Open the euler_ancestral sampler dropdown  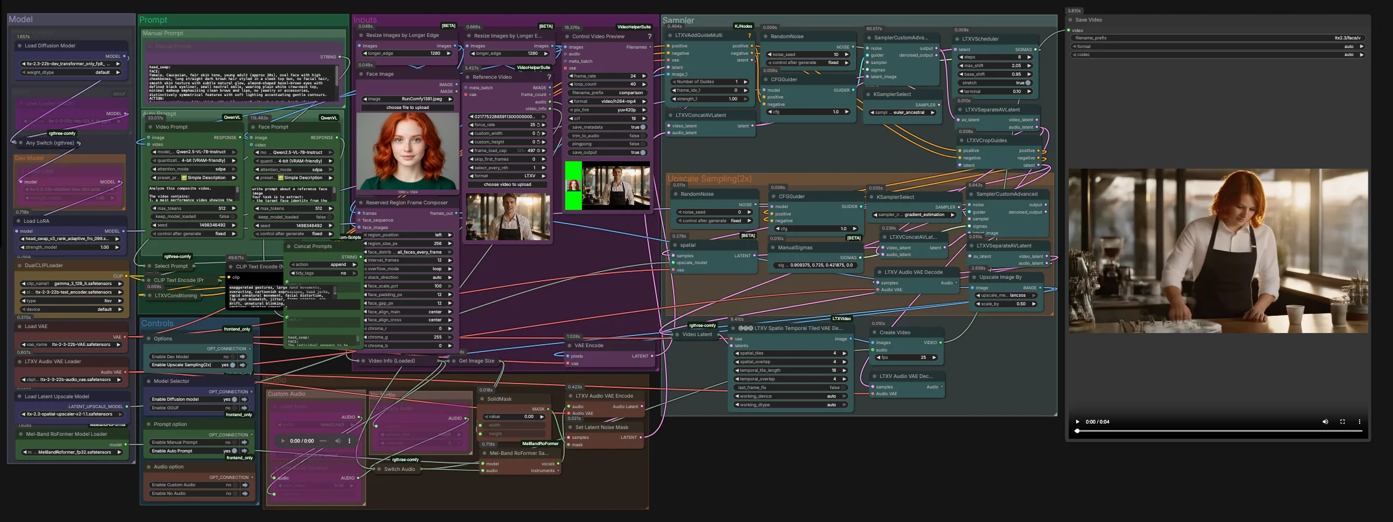(903, 113)
